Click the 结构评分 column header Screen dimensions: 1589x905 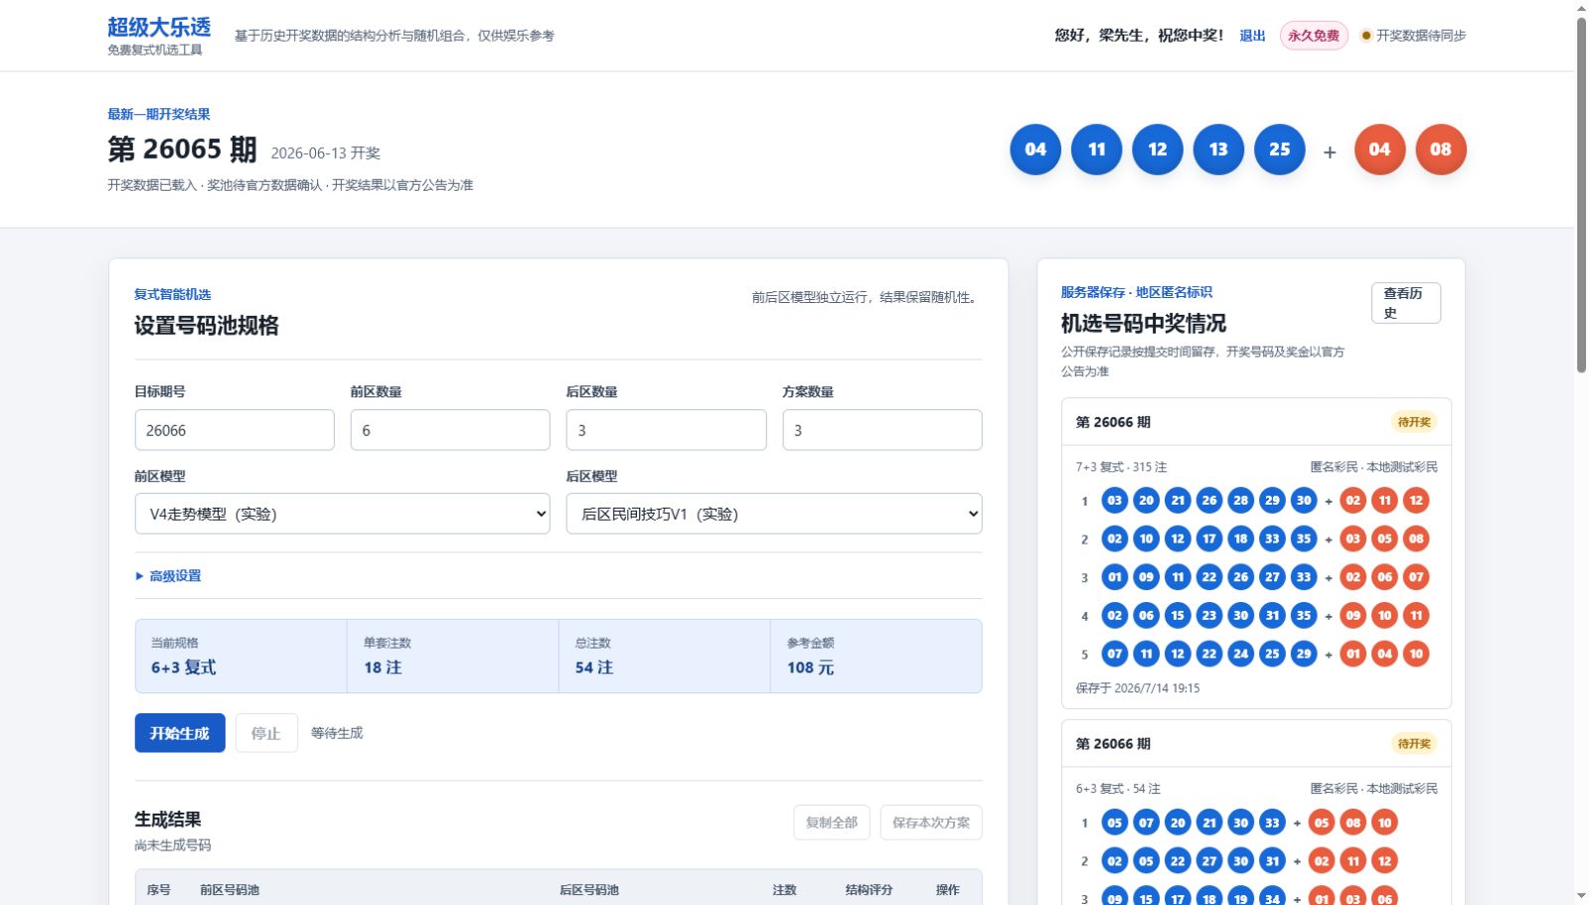(869, 890)
